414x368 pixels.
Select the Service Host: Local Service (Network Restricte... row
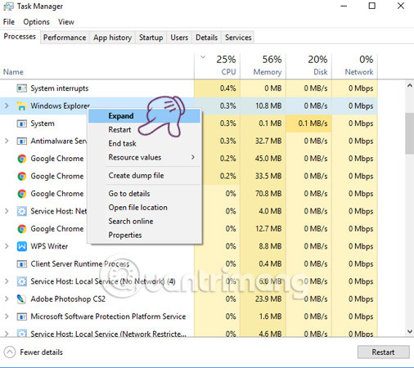[x=189, y=332]
